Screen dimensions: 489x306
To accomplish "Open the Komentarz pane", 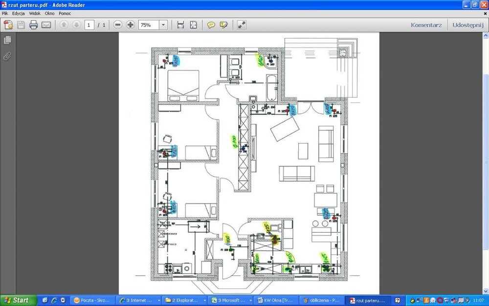I will click(426, 25).
